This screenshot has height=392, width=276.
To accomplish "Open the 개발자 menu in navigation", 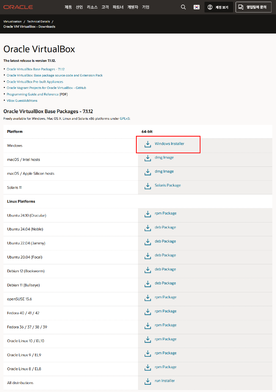I will pyautogui.click(x=133, y=7).
